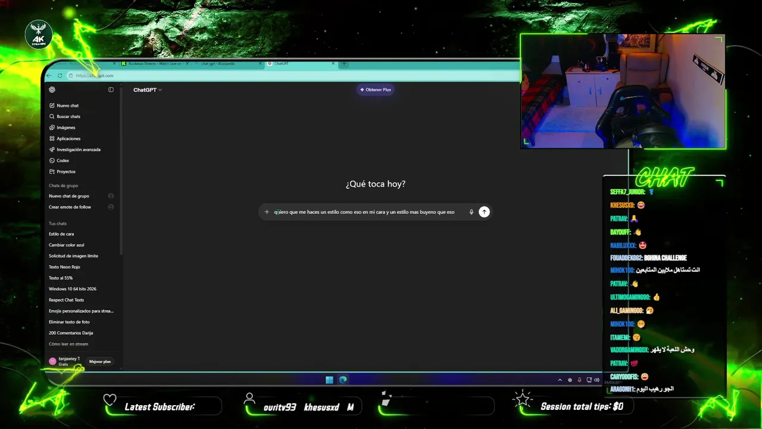
Task: Click the Edge icon in the taskbar
Action: (343, 380)
